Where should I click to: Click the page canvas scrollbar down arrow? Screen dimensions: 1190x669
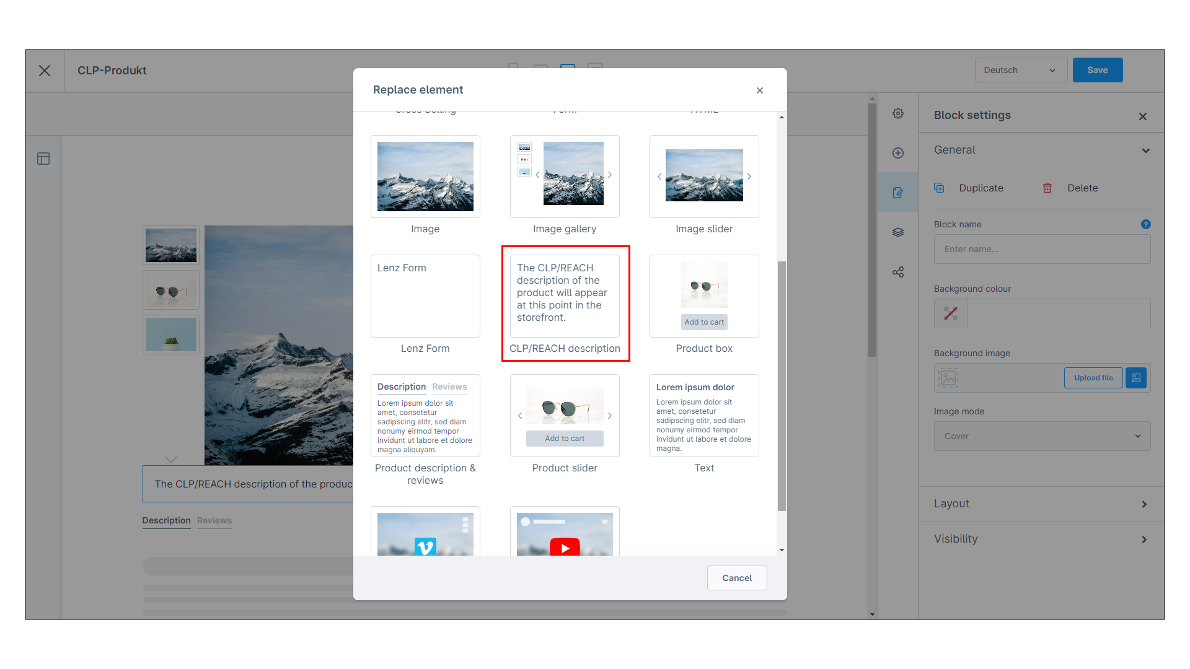[872, 614]
